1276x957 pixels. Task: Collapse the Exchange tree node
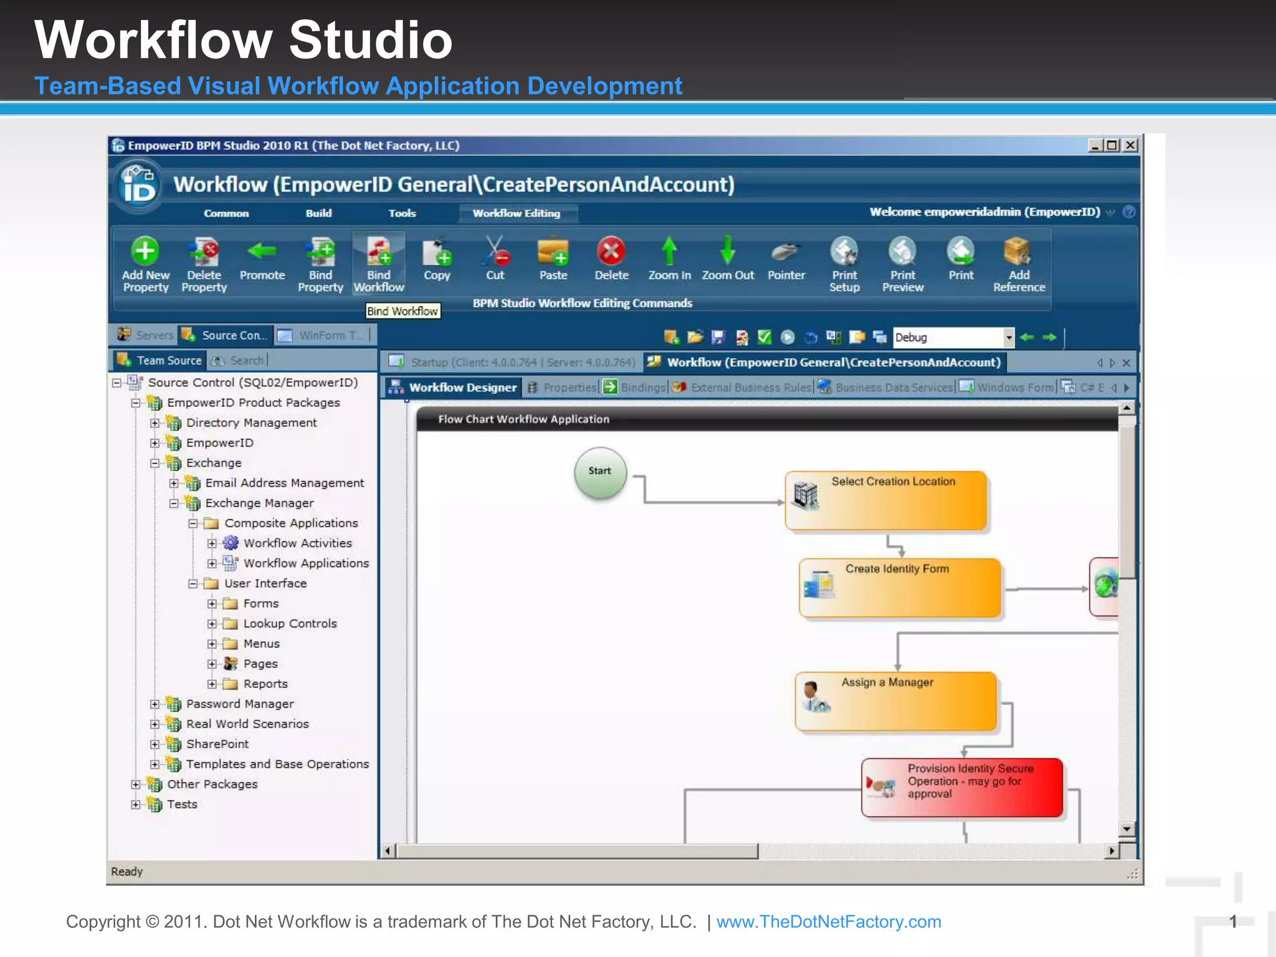(155, 463)
